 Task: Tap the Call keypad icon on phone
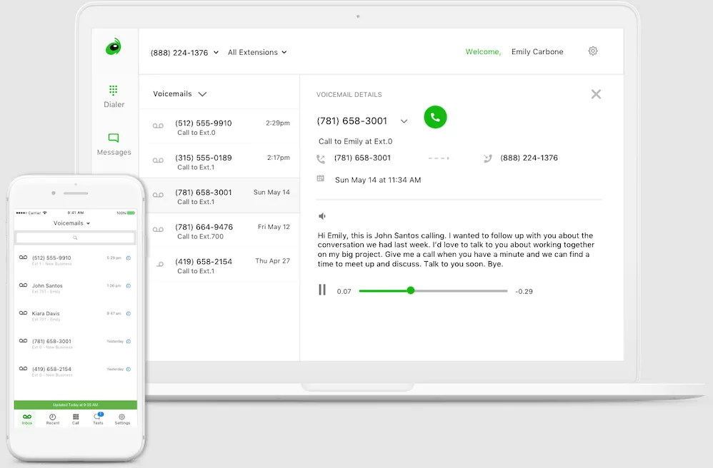pyautogui.click(x=76, y=419)
